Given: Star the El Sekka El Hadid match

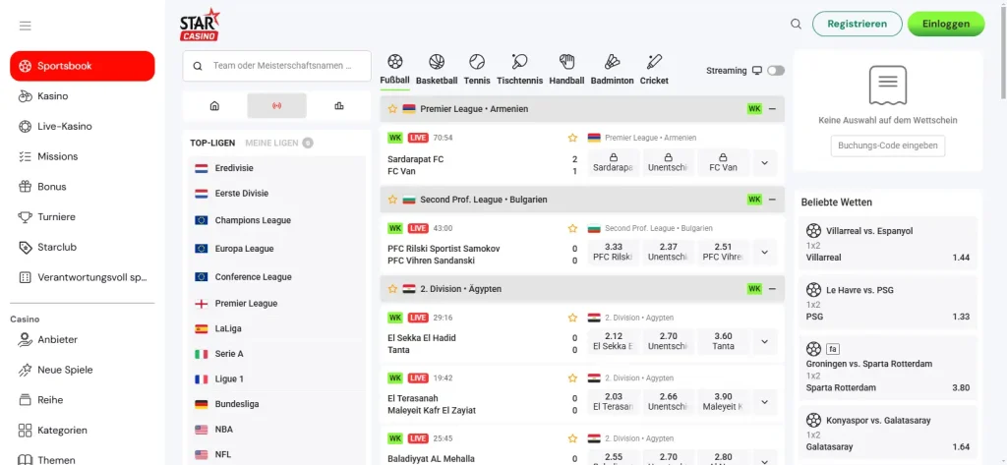Looking at the screenshot, I should (572, 318).
